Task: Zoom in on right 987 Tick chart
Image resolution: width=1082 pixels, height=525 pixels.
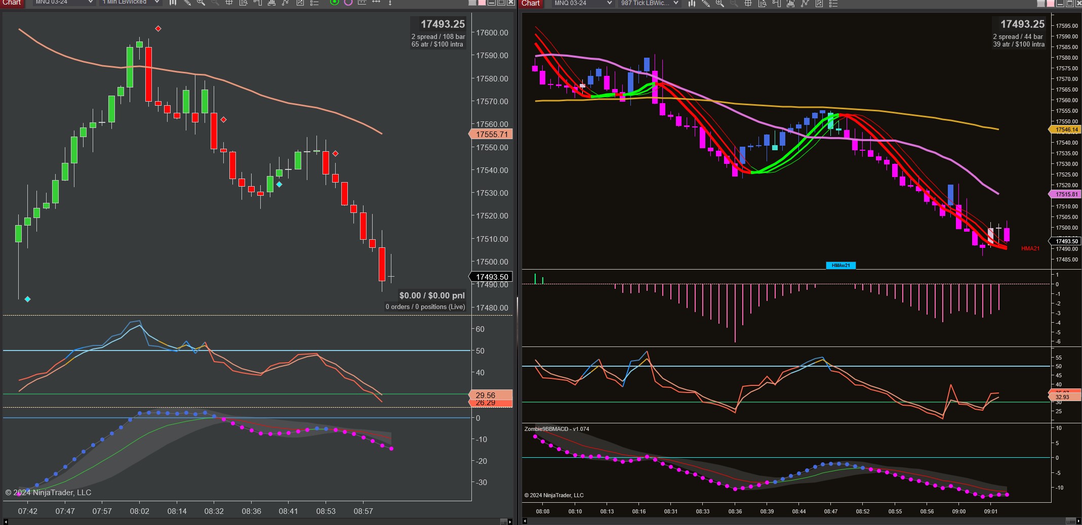Action: pyautogui.click(x=719, y=3)
